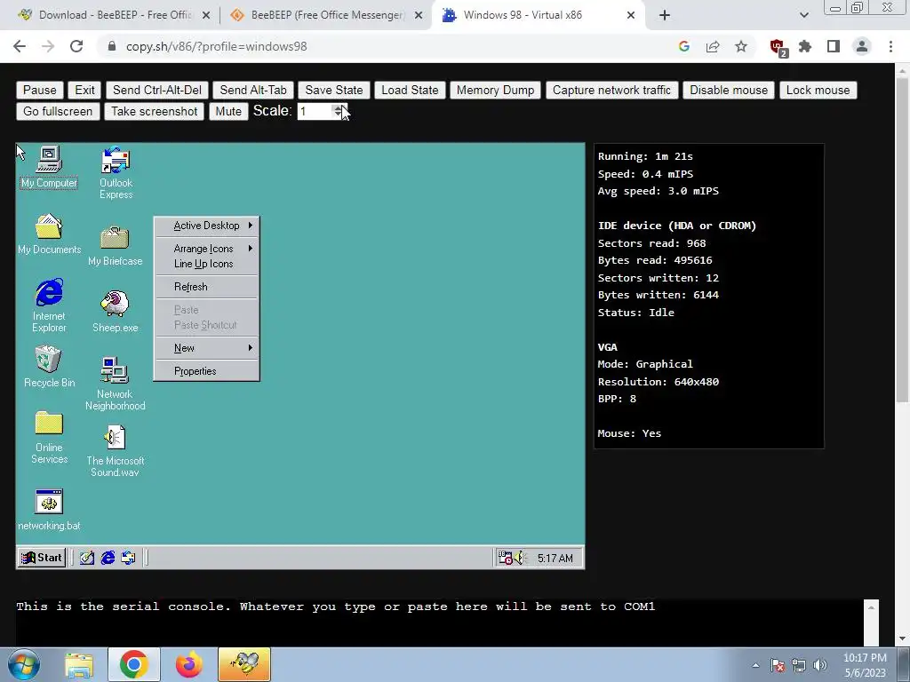Open the Windows 98 Start menu

pyautogui.click(x=41, y=558)
